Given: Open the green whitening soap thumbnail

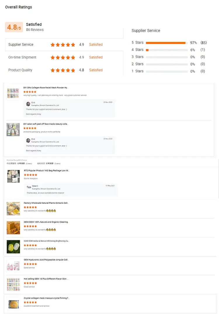Looking at the screenshot, I should pos(13,247).
